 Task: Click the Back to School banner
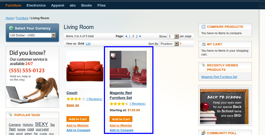point(225,105)
